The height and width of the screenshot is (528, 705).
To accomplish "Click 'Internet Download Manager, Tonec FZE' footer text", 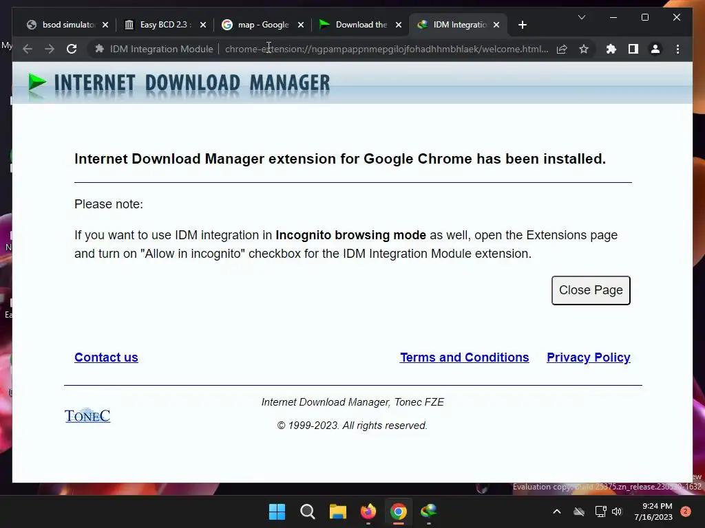I will (x=352, y=402).
